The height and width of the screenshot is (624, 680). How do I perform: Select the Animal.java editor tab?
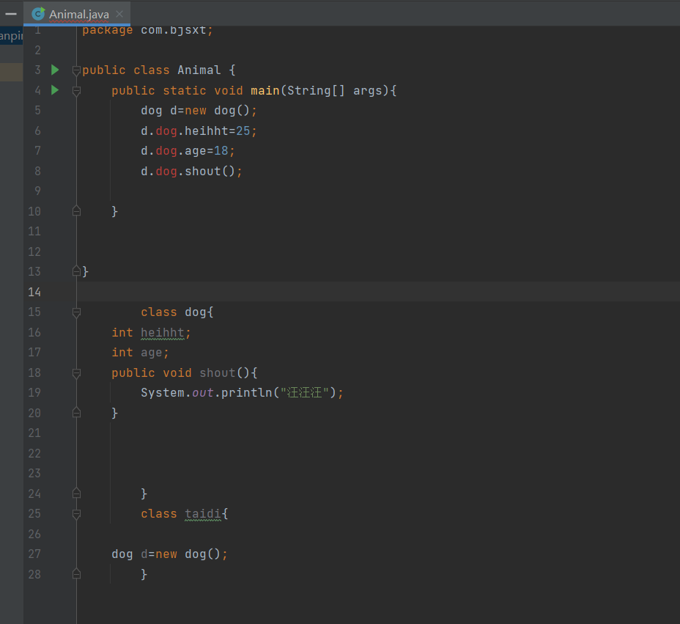(x=77, y=14)
